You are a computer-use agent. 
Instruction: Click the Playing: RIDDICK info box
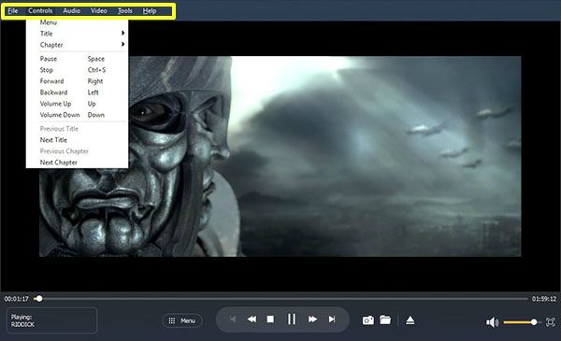tap(51, 320)
